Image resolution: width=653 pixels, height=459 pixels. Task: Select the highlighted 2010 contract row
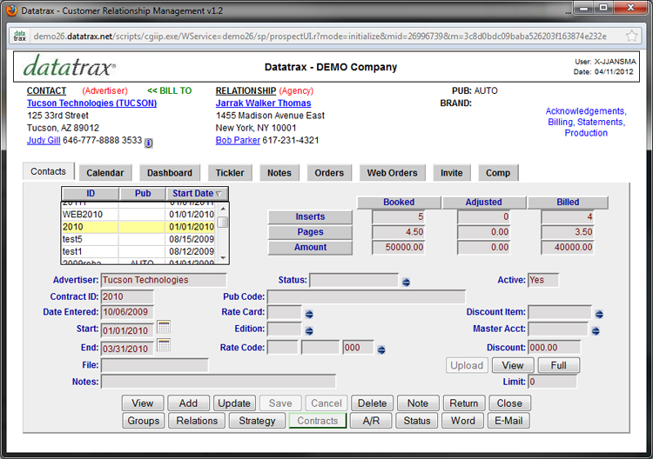tap(138, 227)
